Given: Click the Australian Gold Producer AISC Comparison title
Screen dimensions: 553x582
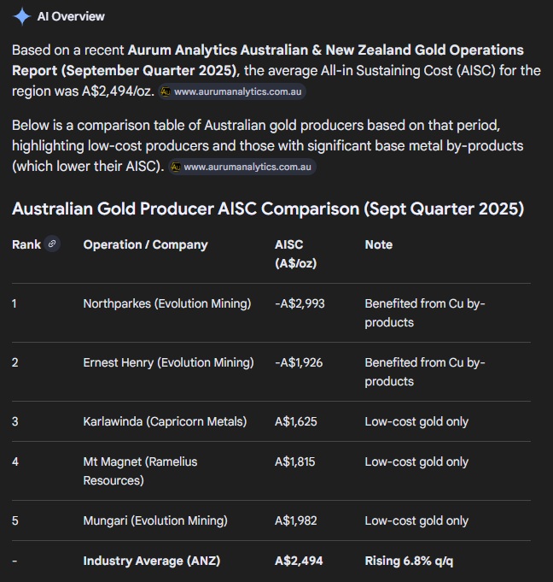Looking at the screenshot, I should coord(268,209).
